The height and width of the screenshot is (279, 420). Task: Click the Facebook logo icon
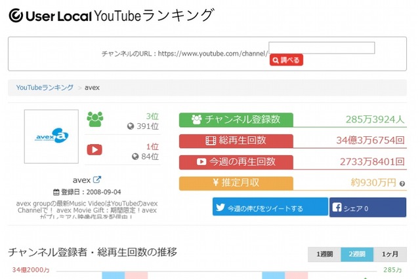click(x=337, y=207)
